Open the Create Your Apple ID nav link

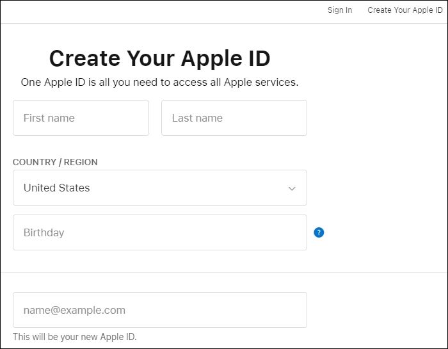tap(405, 10)
